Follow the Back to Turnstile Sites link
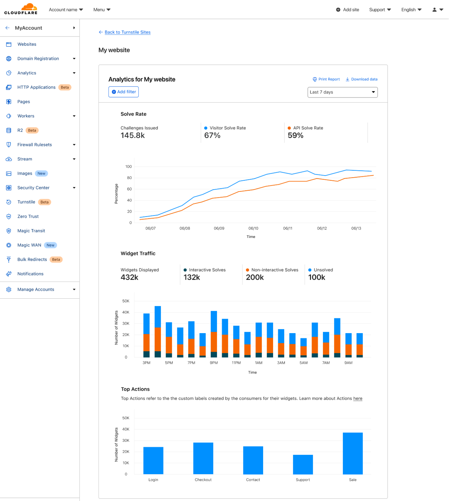449x501 pixels. pos(127,32)
